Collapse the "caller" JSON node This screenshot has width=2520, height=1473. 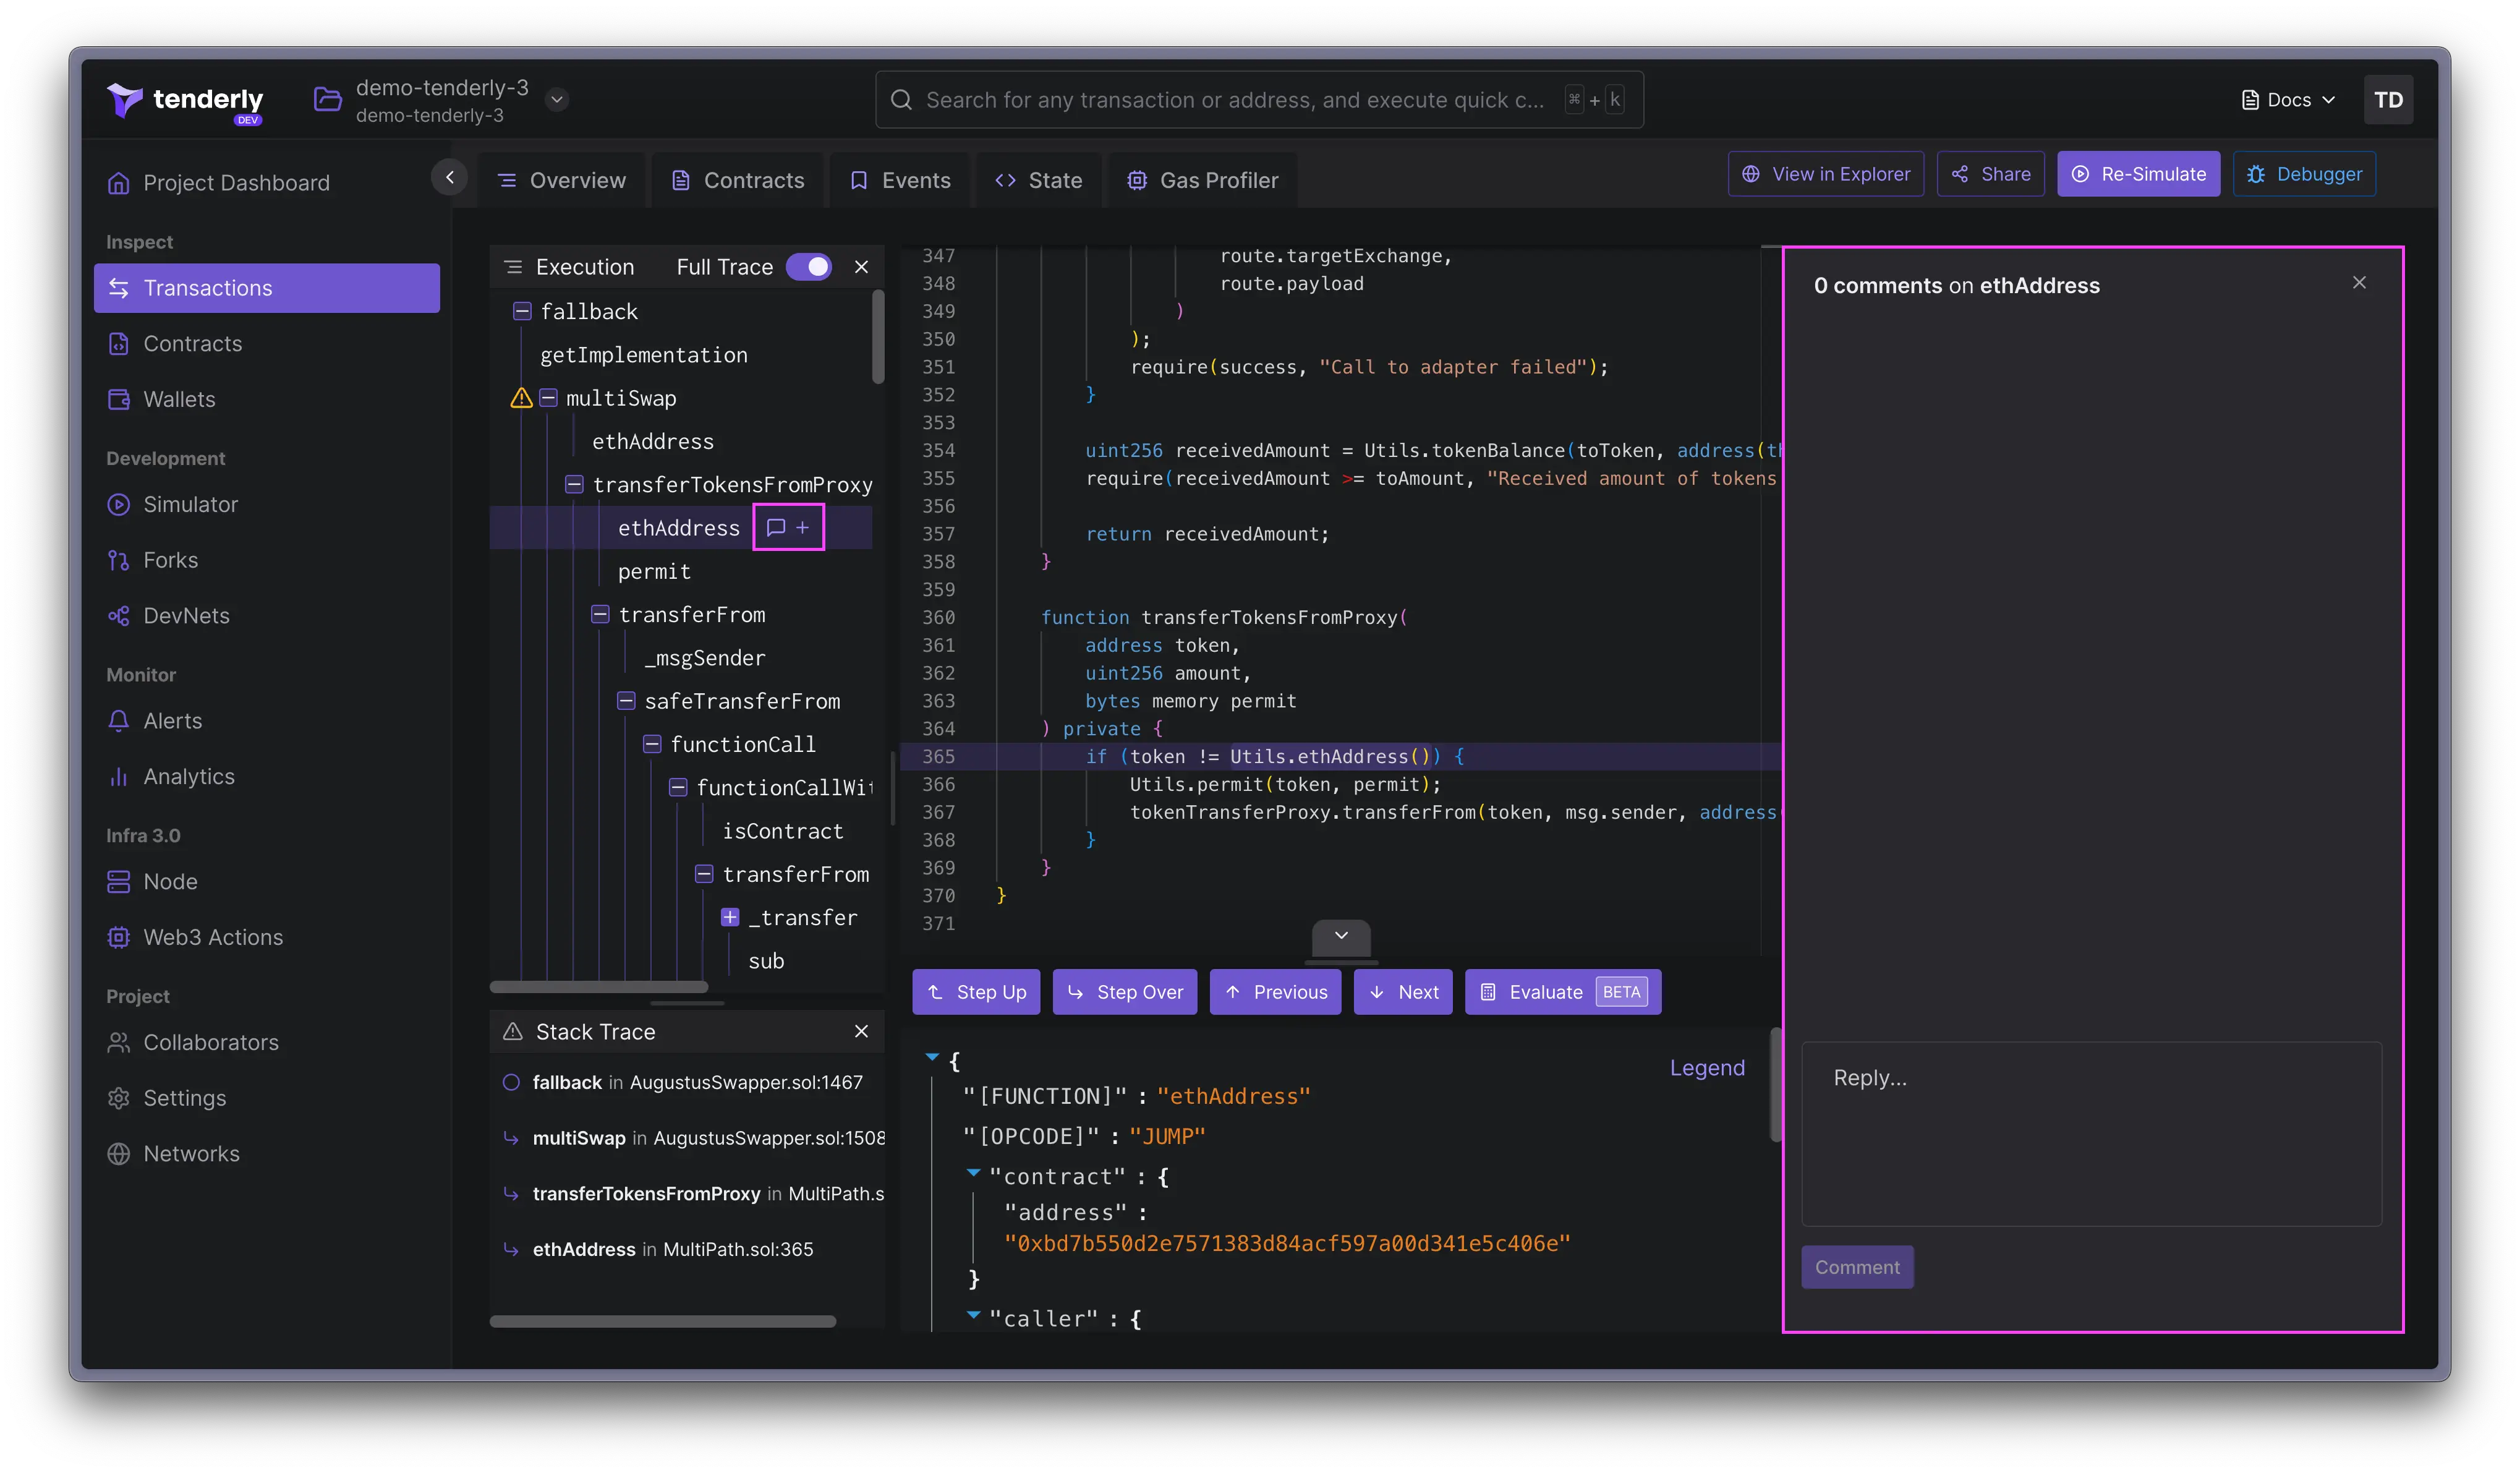973,1315
